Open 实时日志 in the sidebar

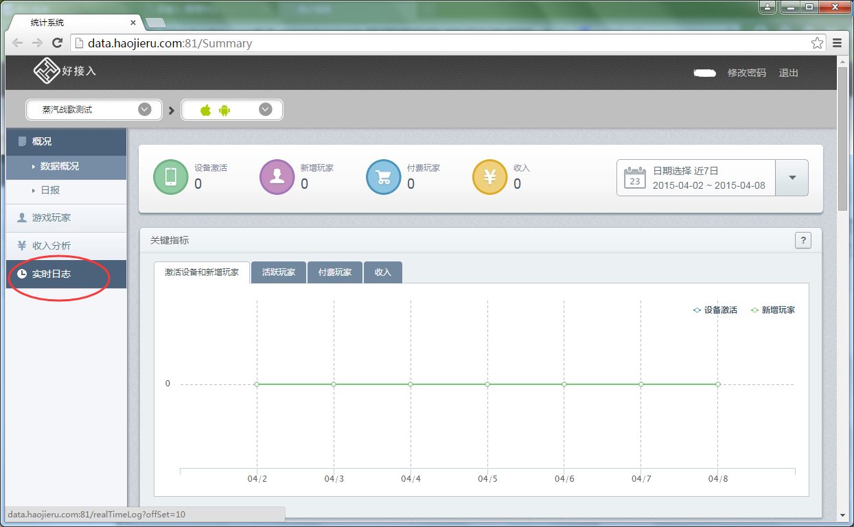(51, 274)
